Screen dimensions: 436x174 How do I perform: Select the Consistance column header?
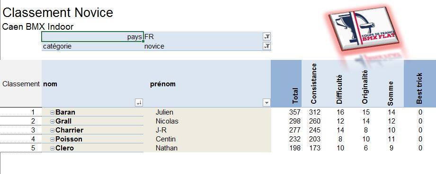[314, 83]
